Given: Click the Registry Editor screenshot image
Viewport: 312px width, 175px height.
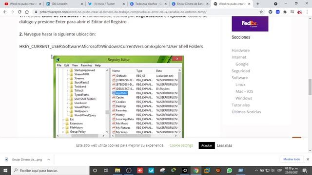Looking at the screenshot, I should 118,97.
